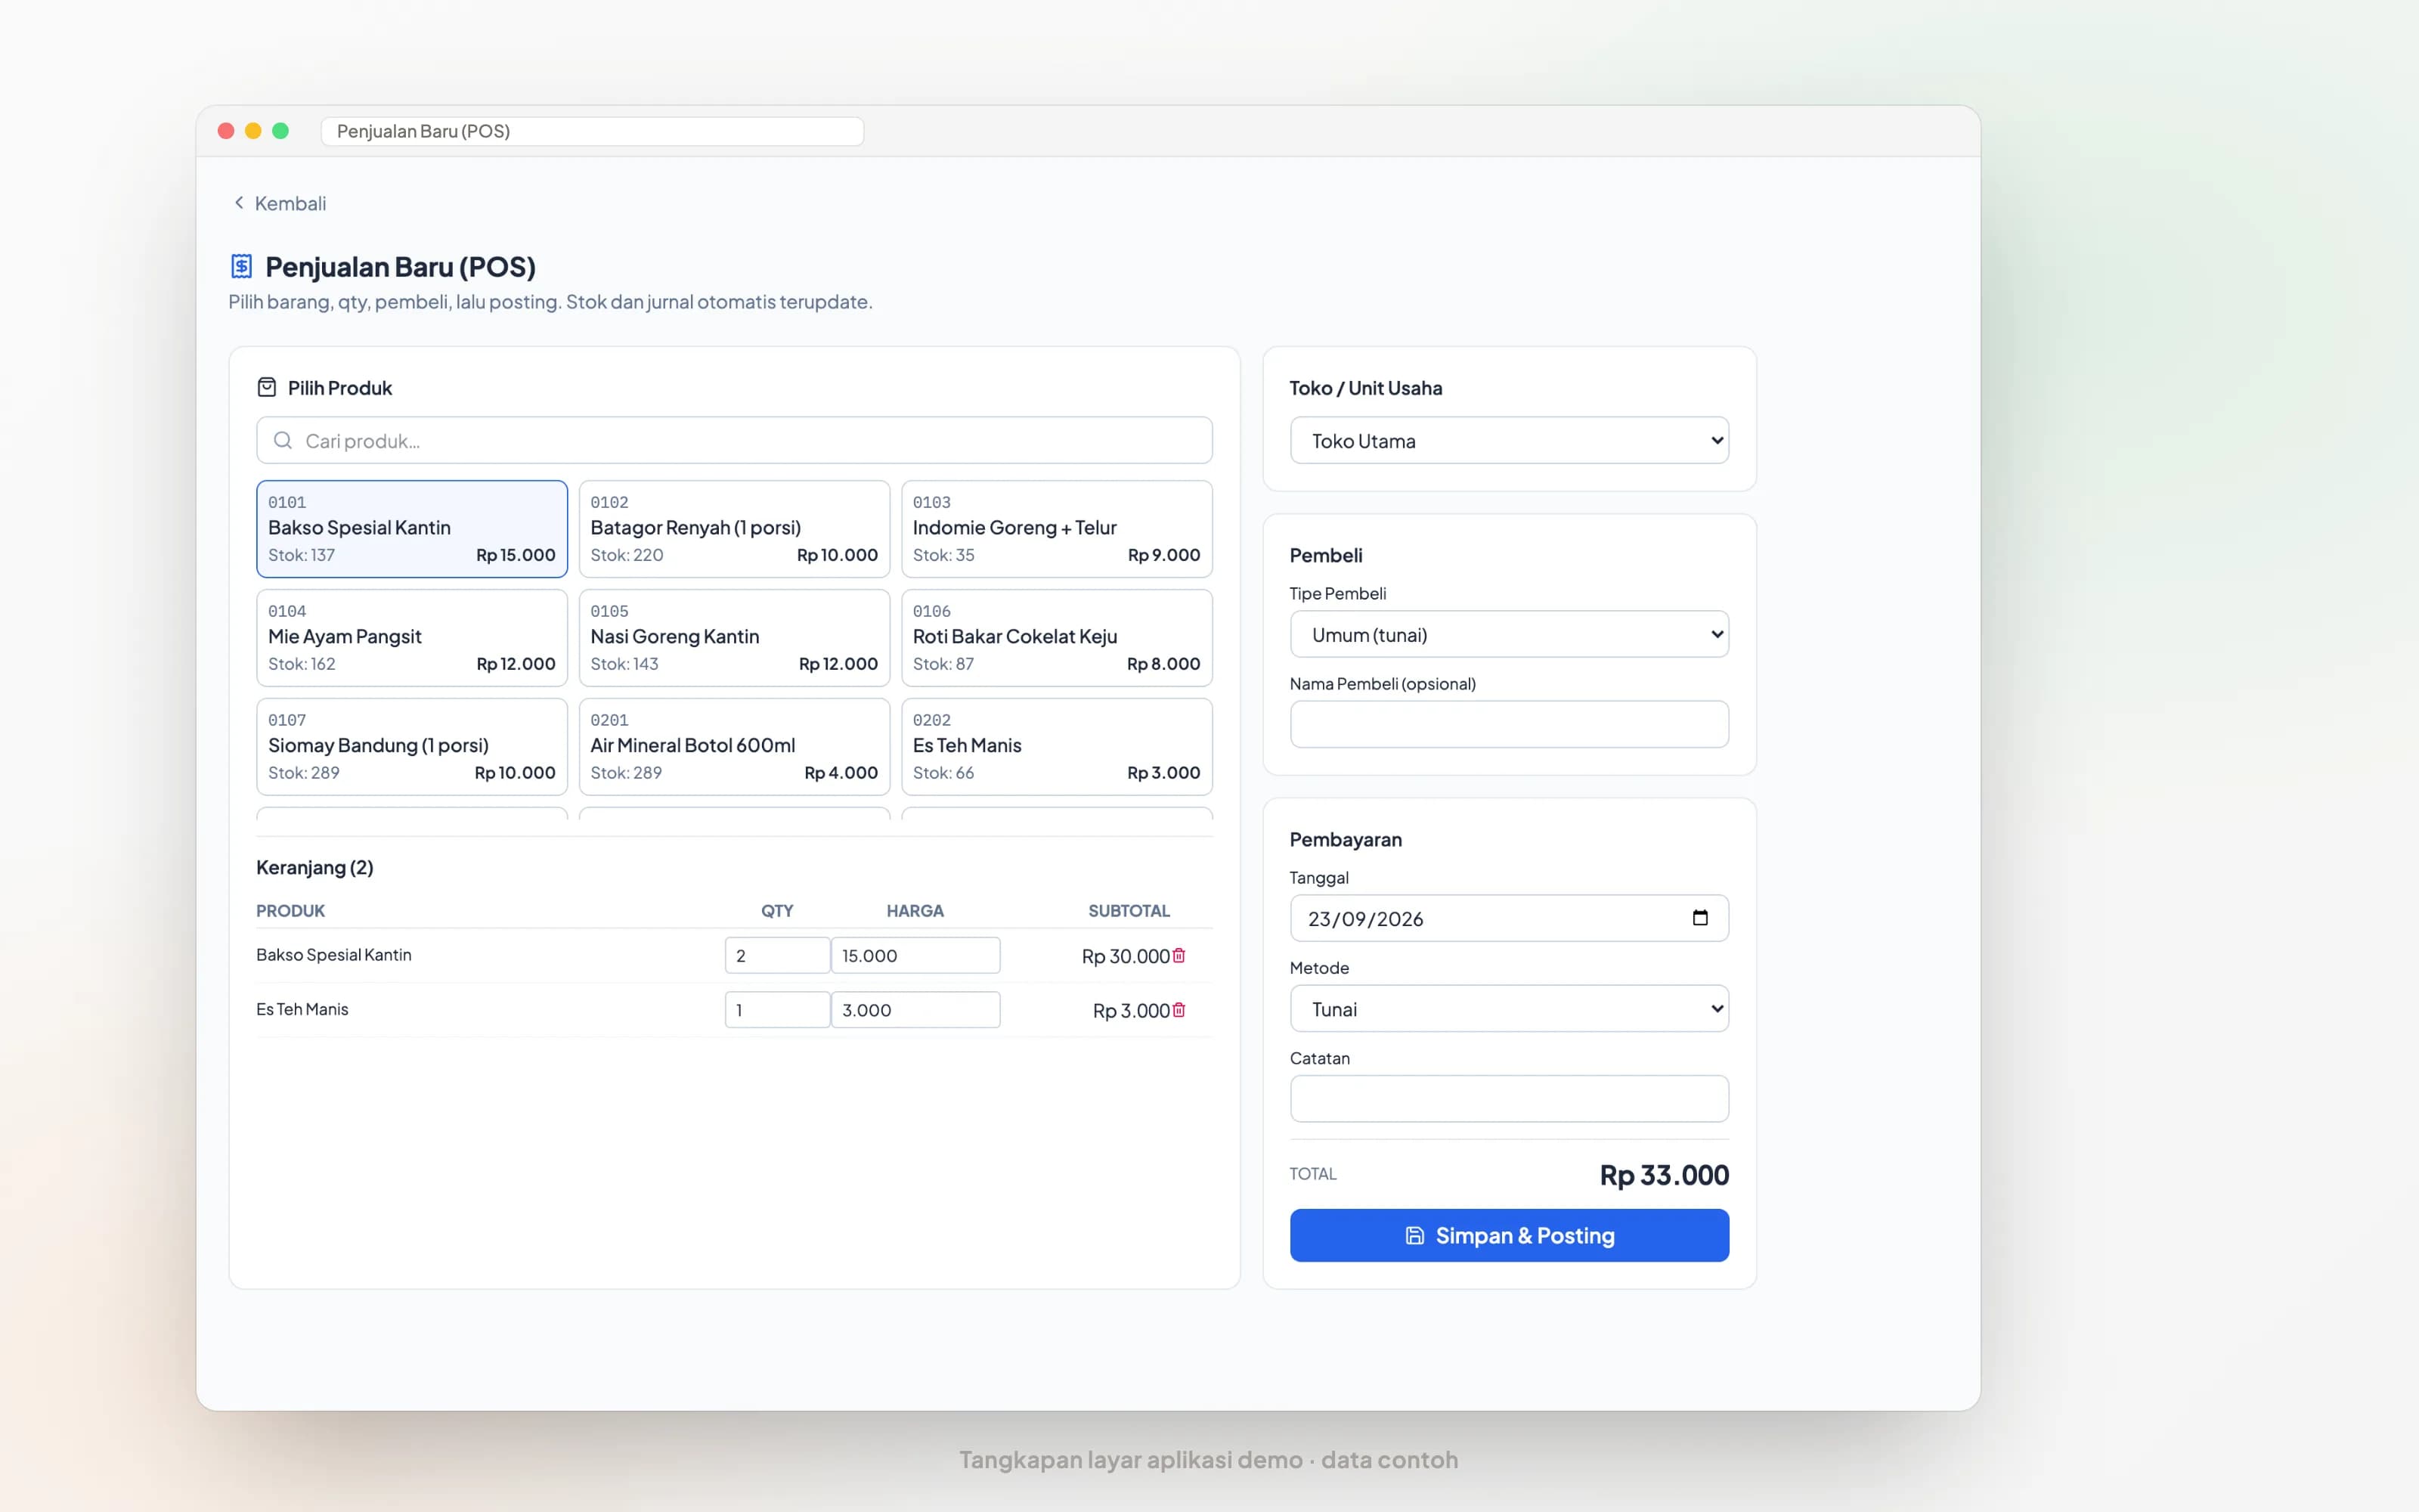Add Batagor Renyah to the cart

click(x=735, y=529)
